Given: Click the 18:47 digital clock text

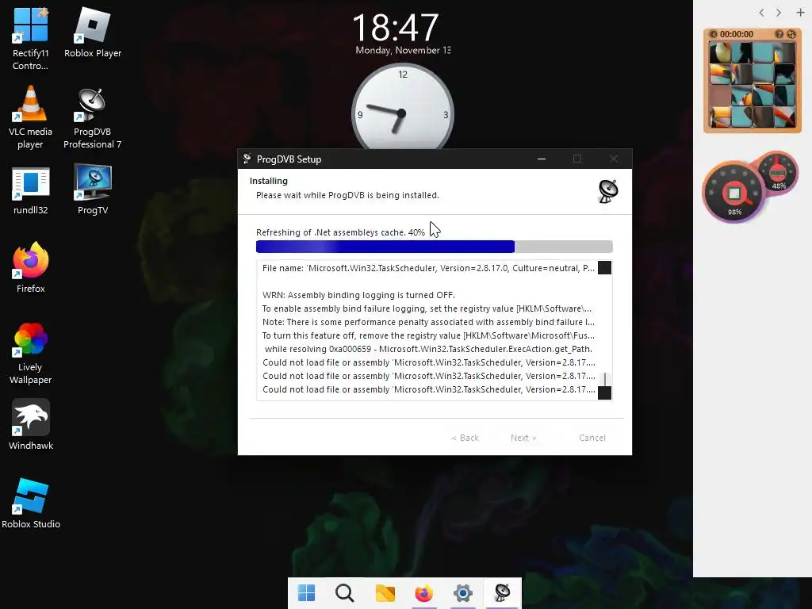Looking at the screenshot, I should pyautogui.click(x=396, y=27).
